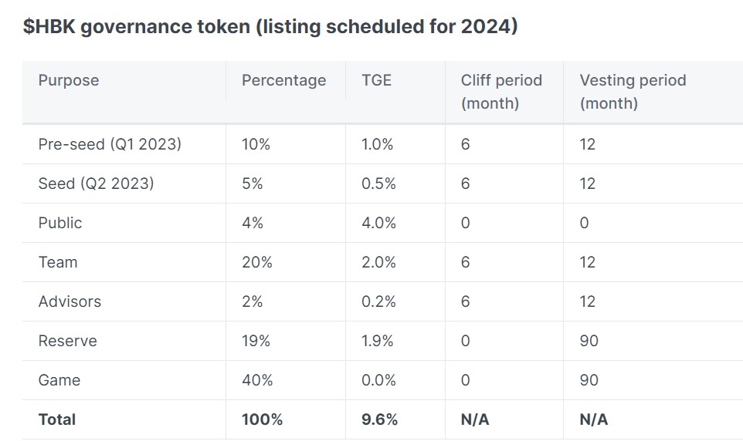743x441 pixels.
Task: Click the bold Total row label
Action: [57, 419]
